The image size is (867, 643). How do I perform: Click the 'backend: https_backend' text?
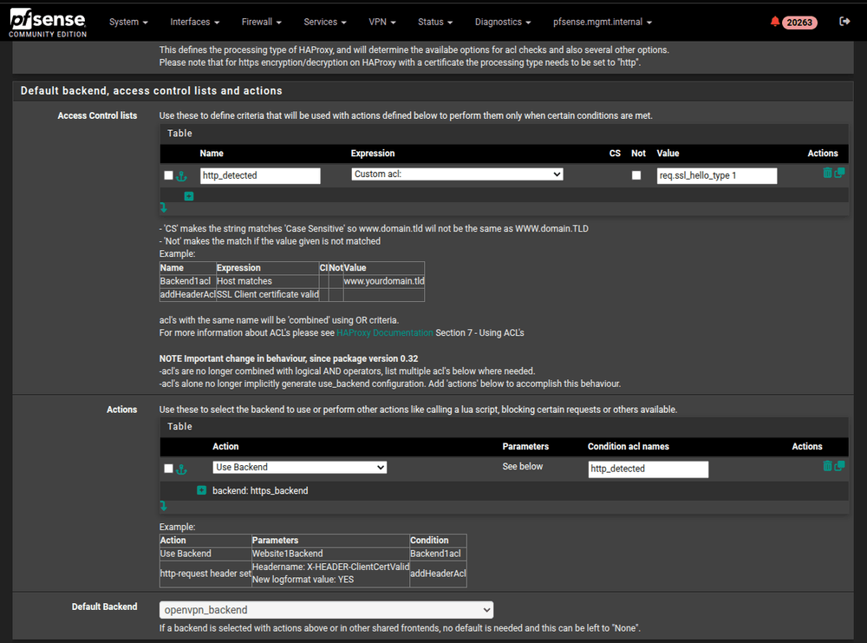[x=260, y=491]
